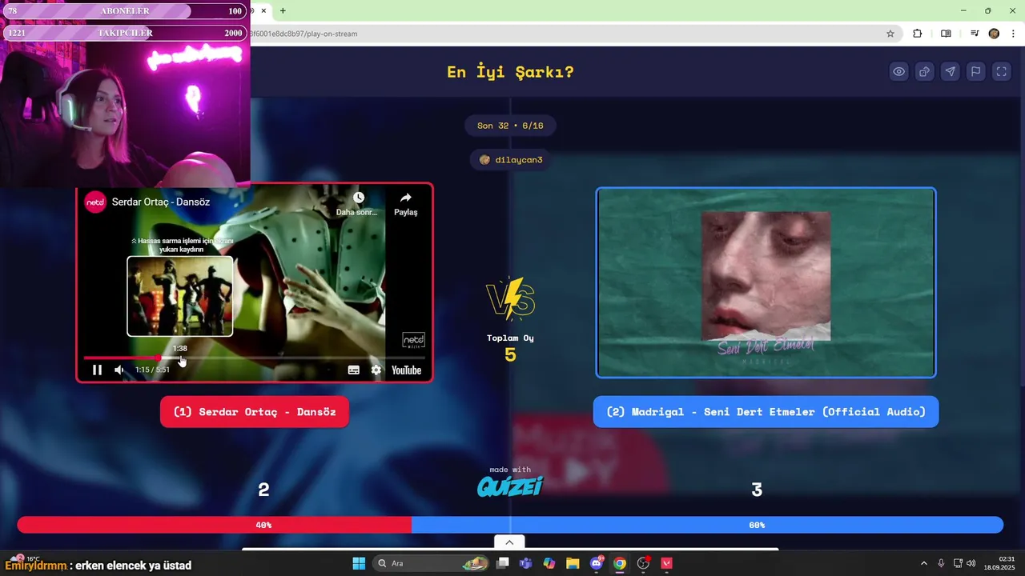This screenshot has height=576, width=1025.
Task: Open Discord from taskbar
Action: tap(597, 563)
